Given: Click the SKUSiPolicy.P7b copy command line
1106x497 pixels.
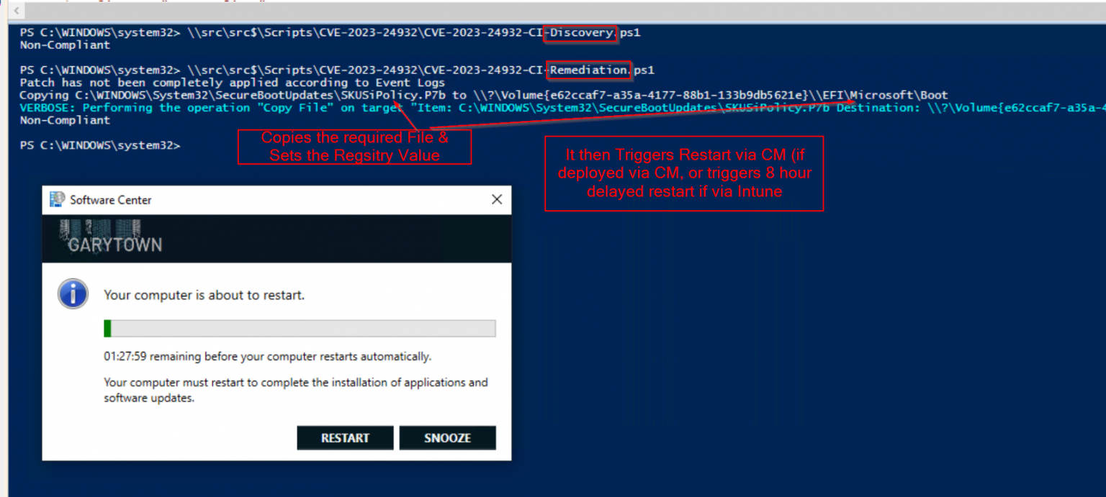Looking at the screenshot, I should click(x=288, y=94).
